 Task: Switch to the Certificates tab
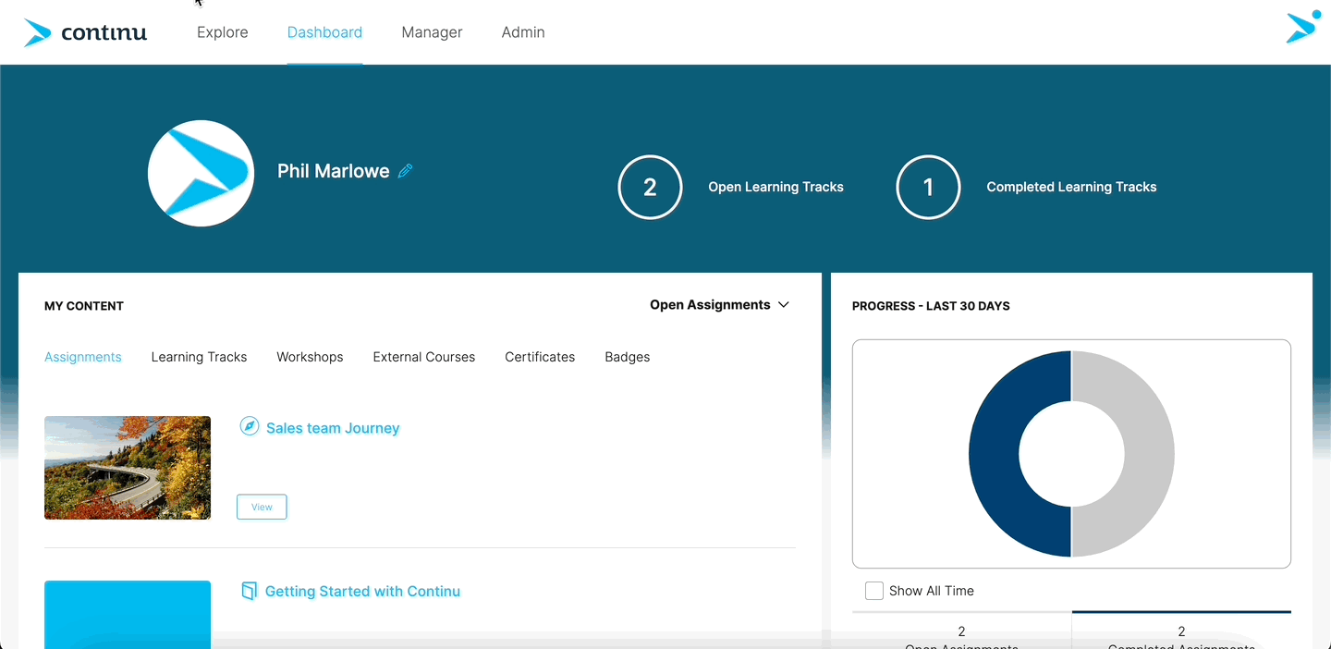pos(540,357)
